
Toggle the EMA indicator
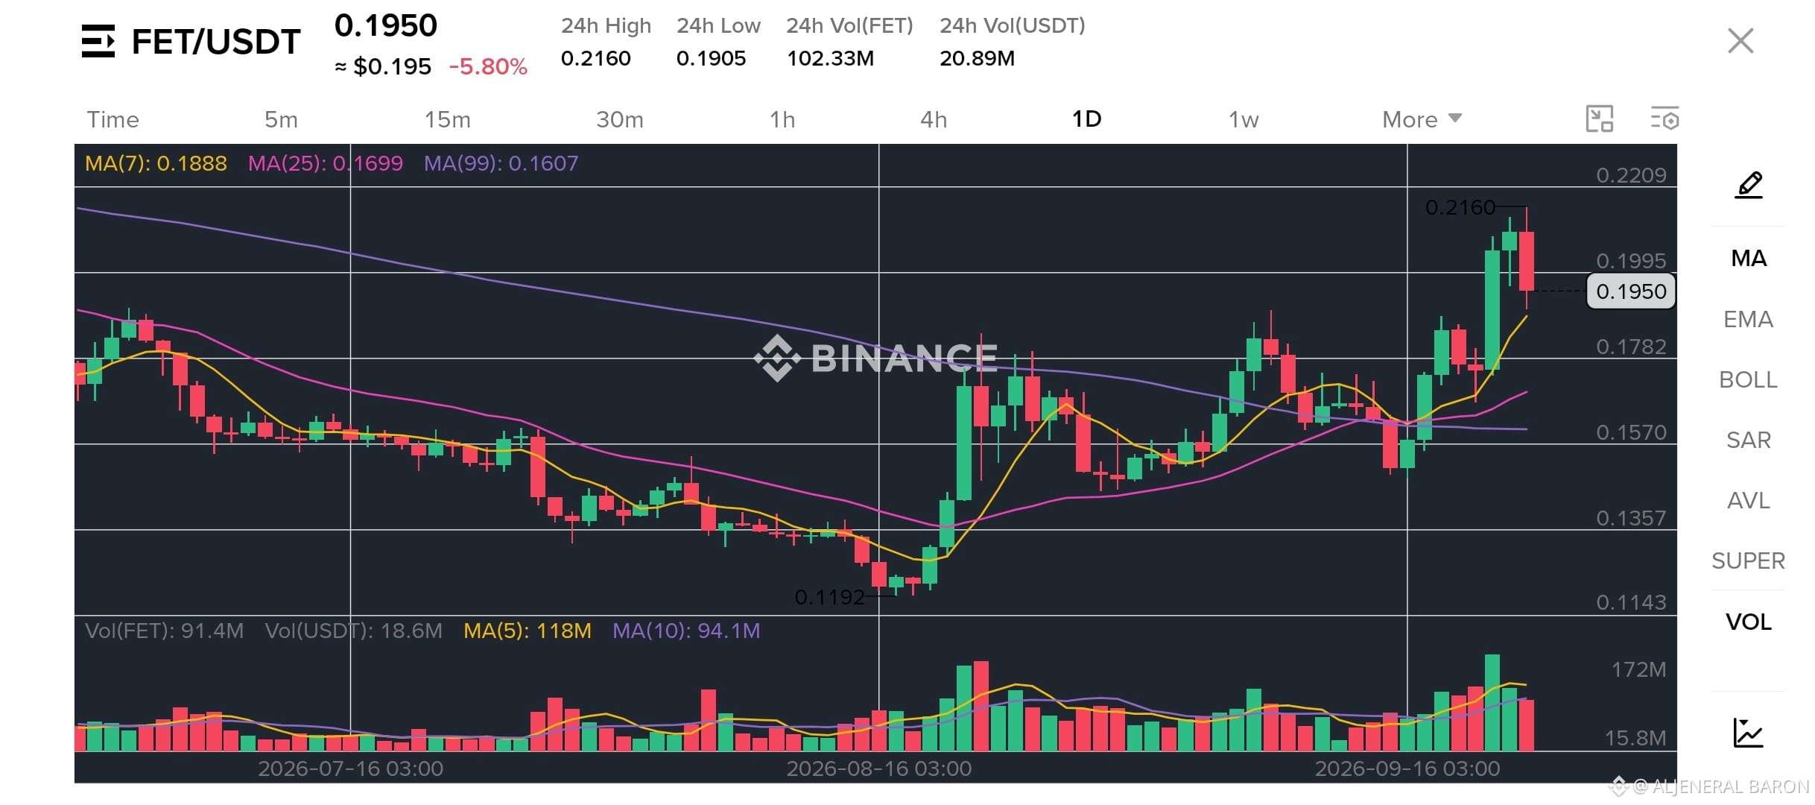tap(1748, 319)
